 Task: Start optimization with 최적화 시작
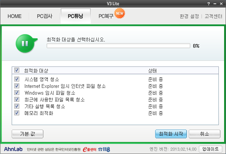tap(171, 134)
